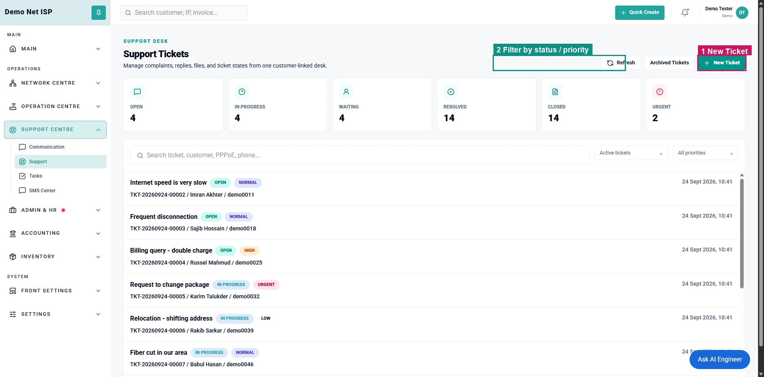Click the Accounting bank icon
The height and width of the screenshot is (377, 764).
[x=13, y=234]
